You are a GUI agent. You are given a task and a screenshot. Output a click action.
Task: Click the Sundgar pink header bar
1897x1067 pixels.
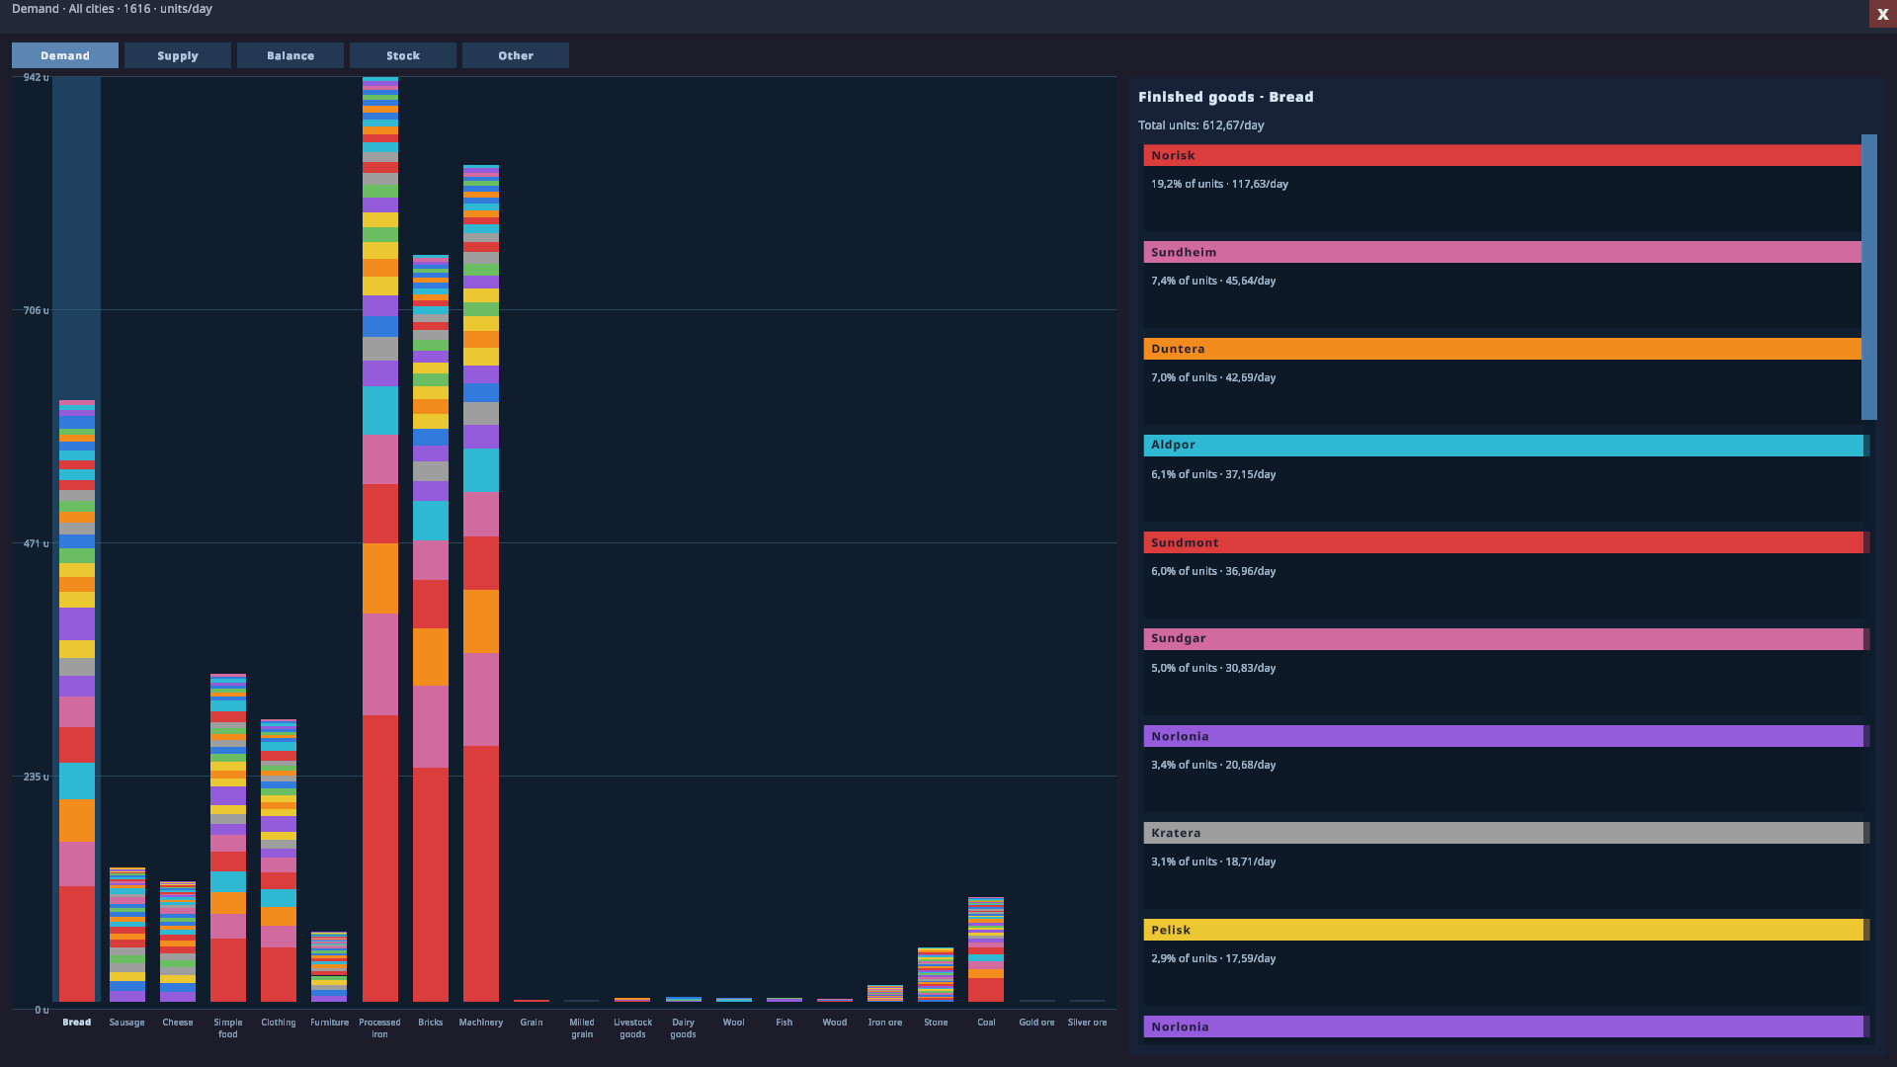click(1504, 639)
